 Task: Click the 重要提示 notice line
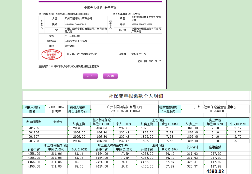(x=69, y=66)
